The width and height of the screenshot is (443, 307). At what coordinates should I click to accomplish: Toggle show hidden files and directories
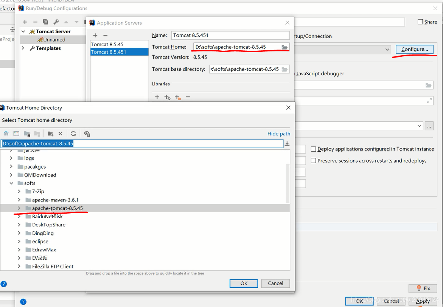click(87, 133)
